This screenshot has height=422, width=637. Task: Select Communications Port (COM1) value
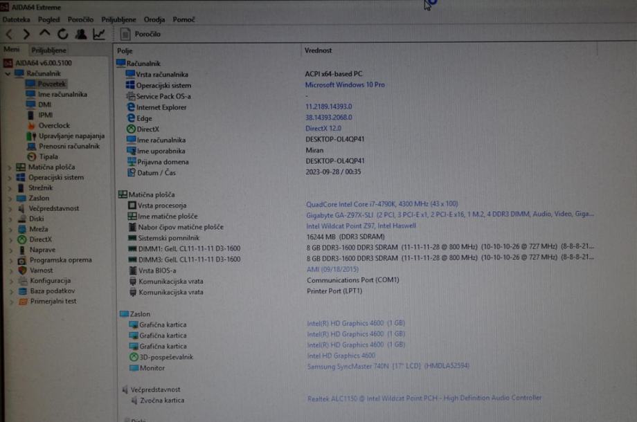pos(353,280)
